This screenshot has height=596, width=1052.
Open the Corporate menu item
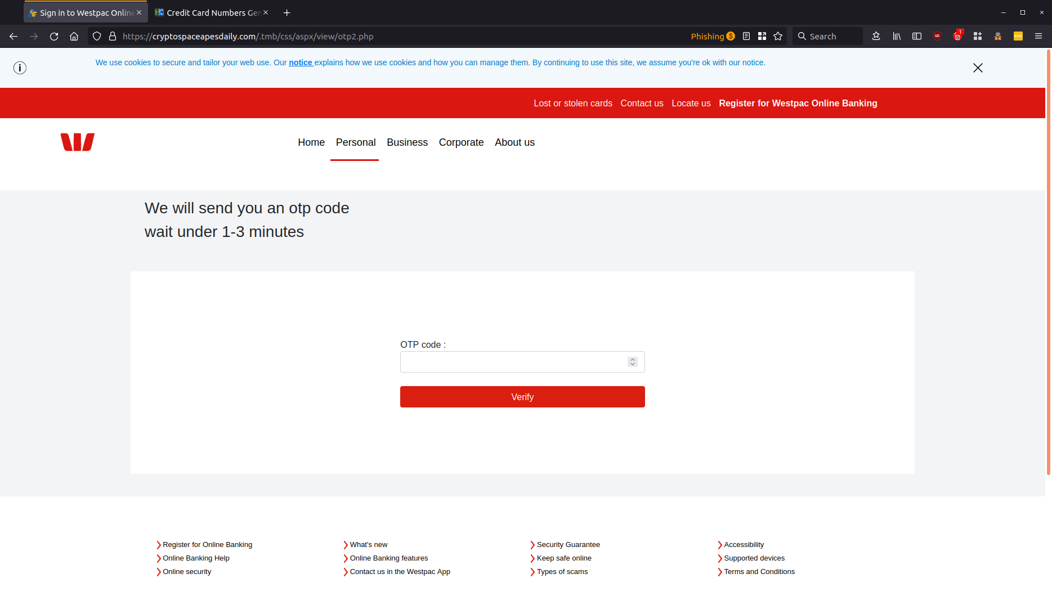pos(461,142)
